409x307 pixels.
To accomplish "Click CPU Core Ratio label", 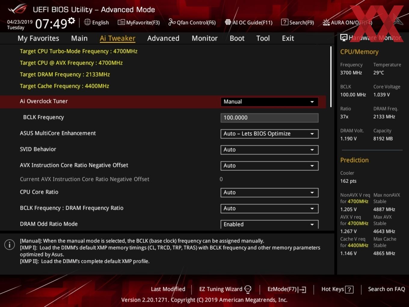I will pyautogui.click(x=39, y=192).
